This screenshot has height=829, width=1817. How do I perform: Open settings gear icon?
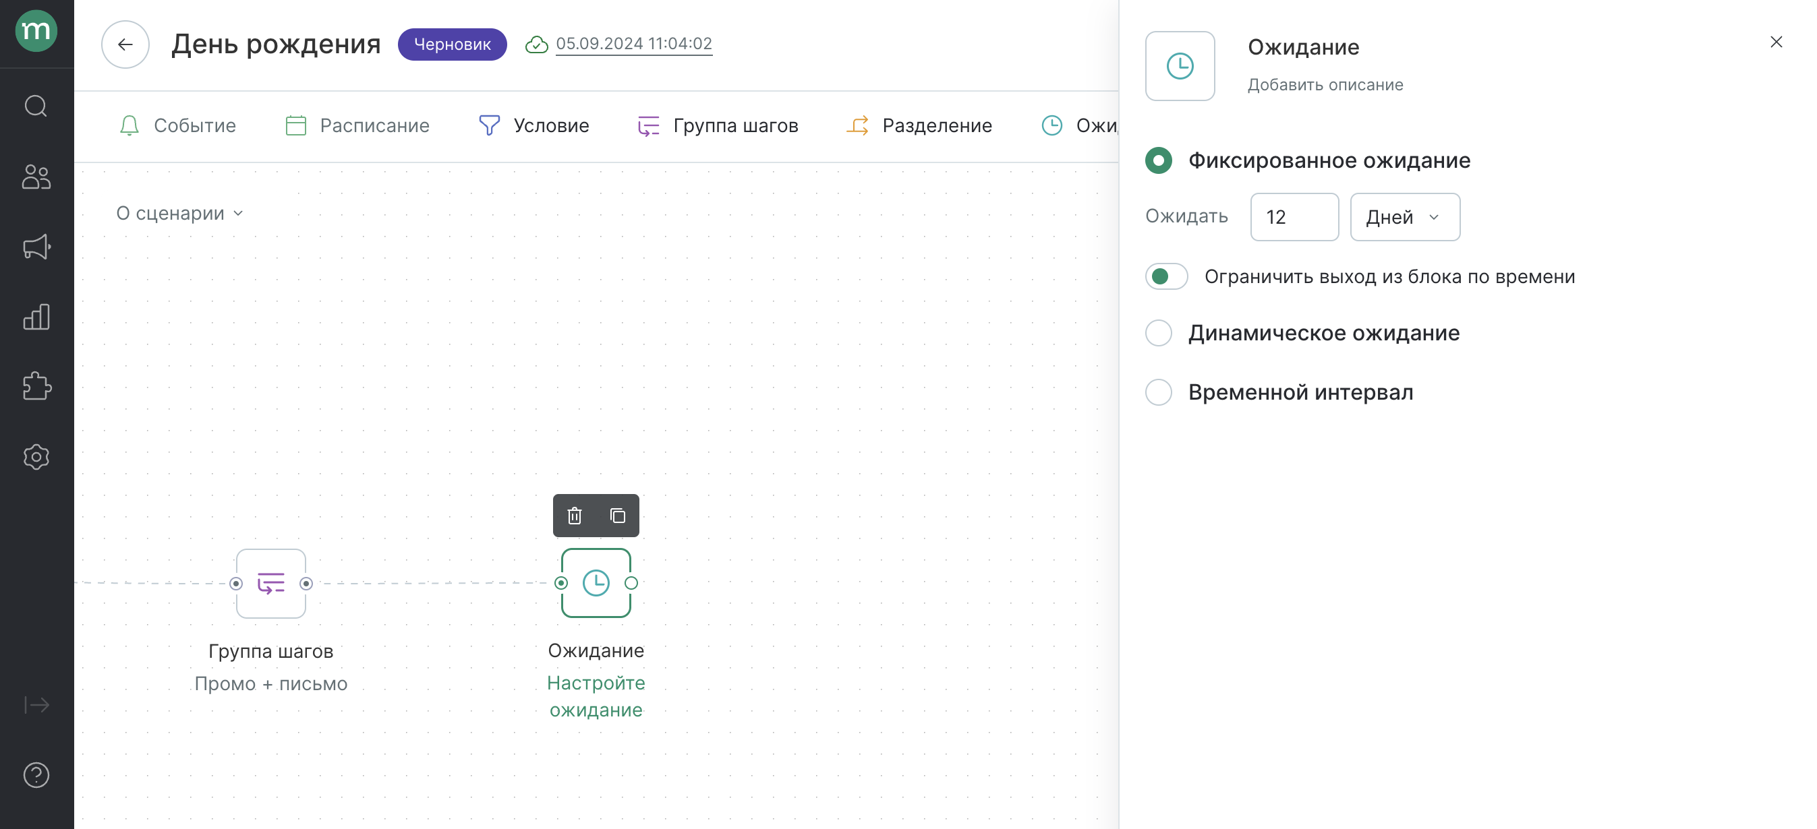pos(36,457)
